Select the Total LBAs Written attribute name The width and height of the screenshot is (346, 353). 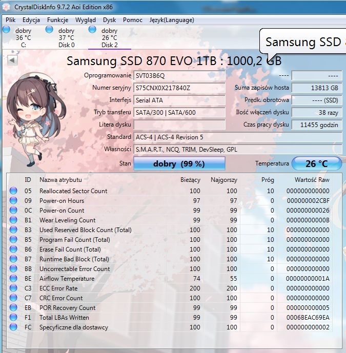point(64,318)
